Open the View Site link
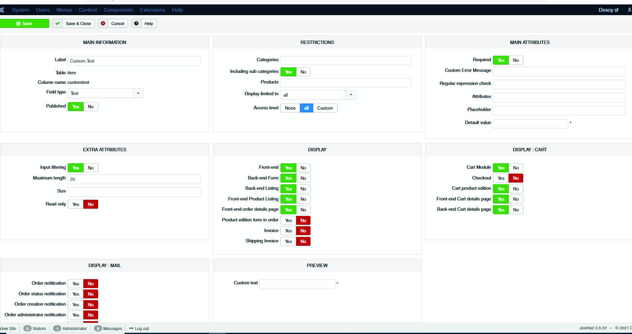This screenshot has height=334, width=632. [x=8, y=328]
